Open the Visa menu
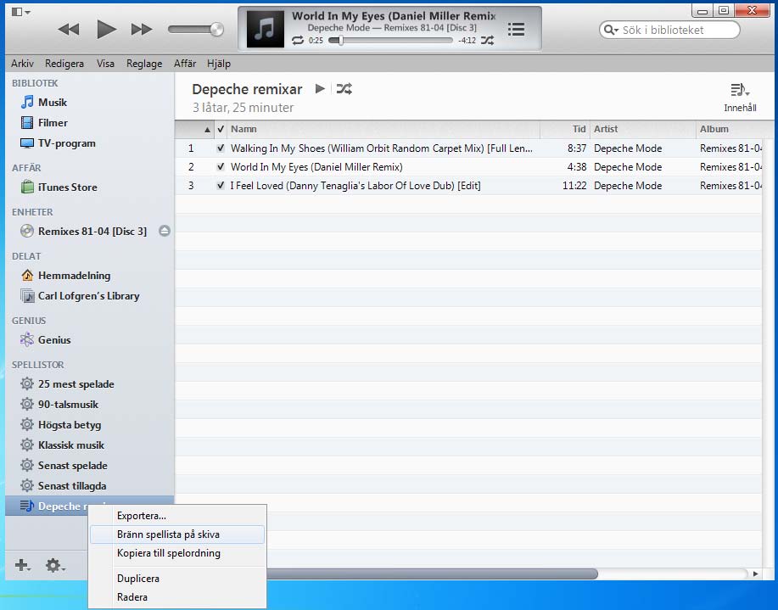778x610 pixels. tap(105, 64)
